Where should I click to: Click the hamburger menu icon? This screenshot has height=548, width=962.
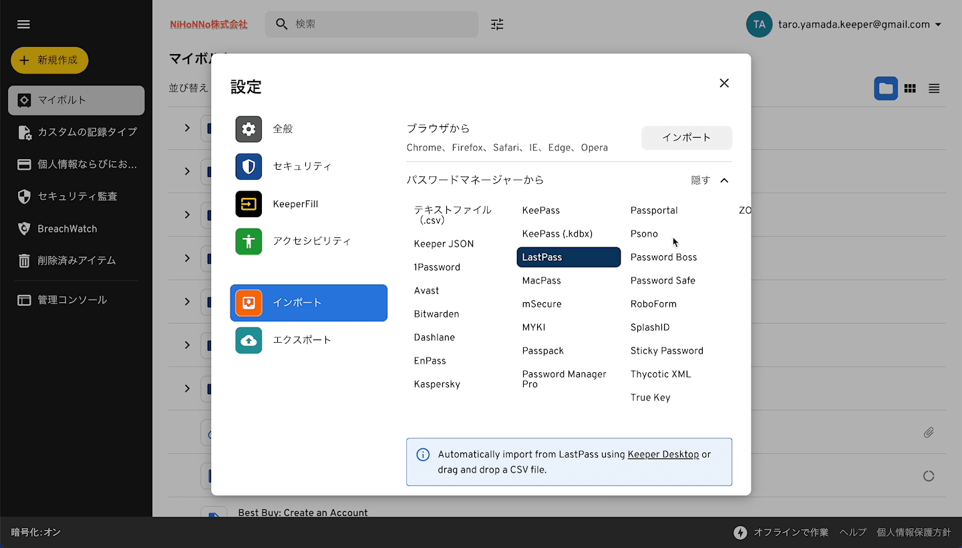click(23, 25)
